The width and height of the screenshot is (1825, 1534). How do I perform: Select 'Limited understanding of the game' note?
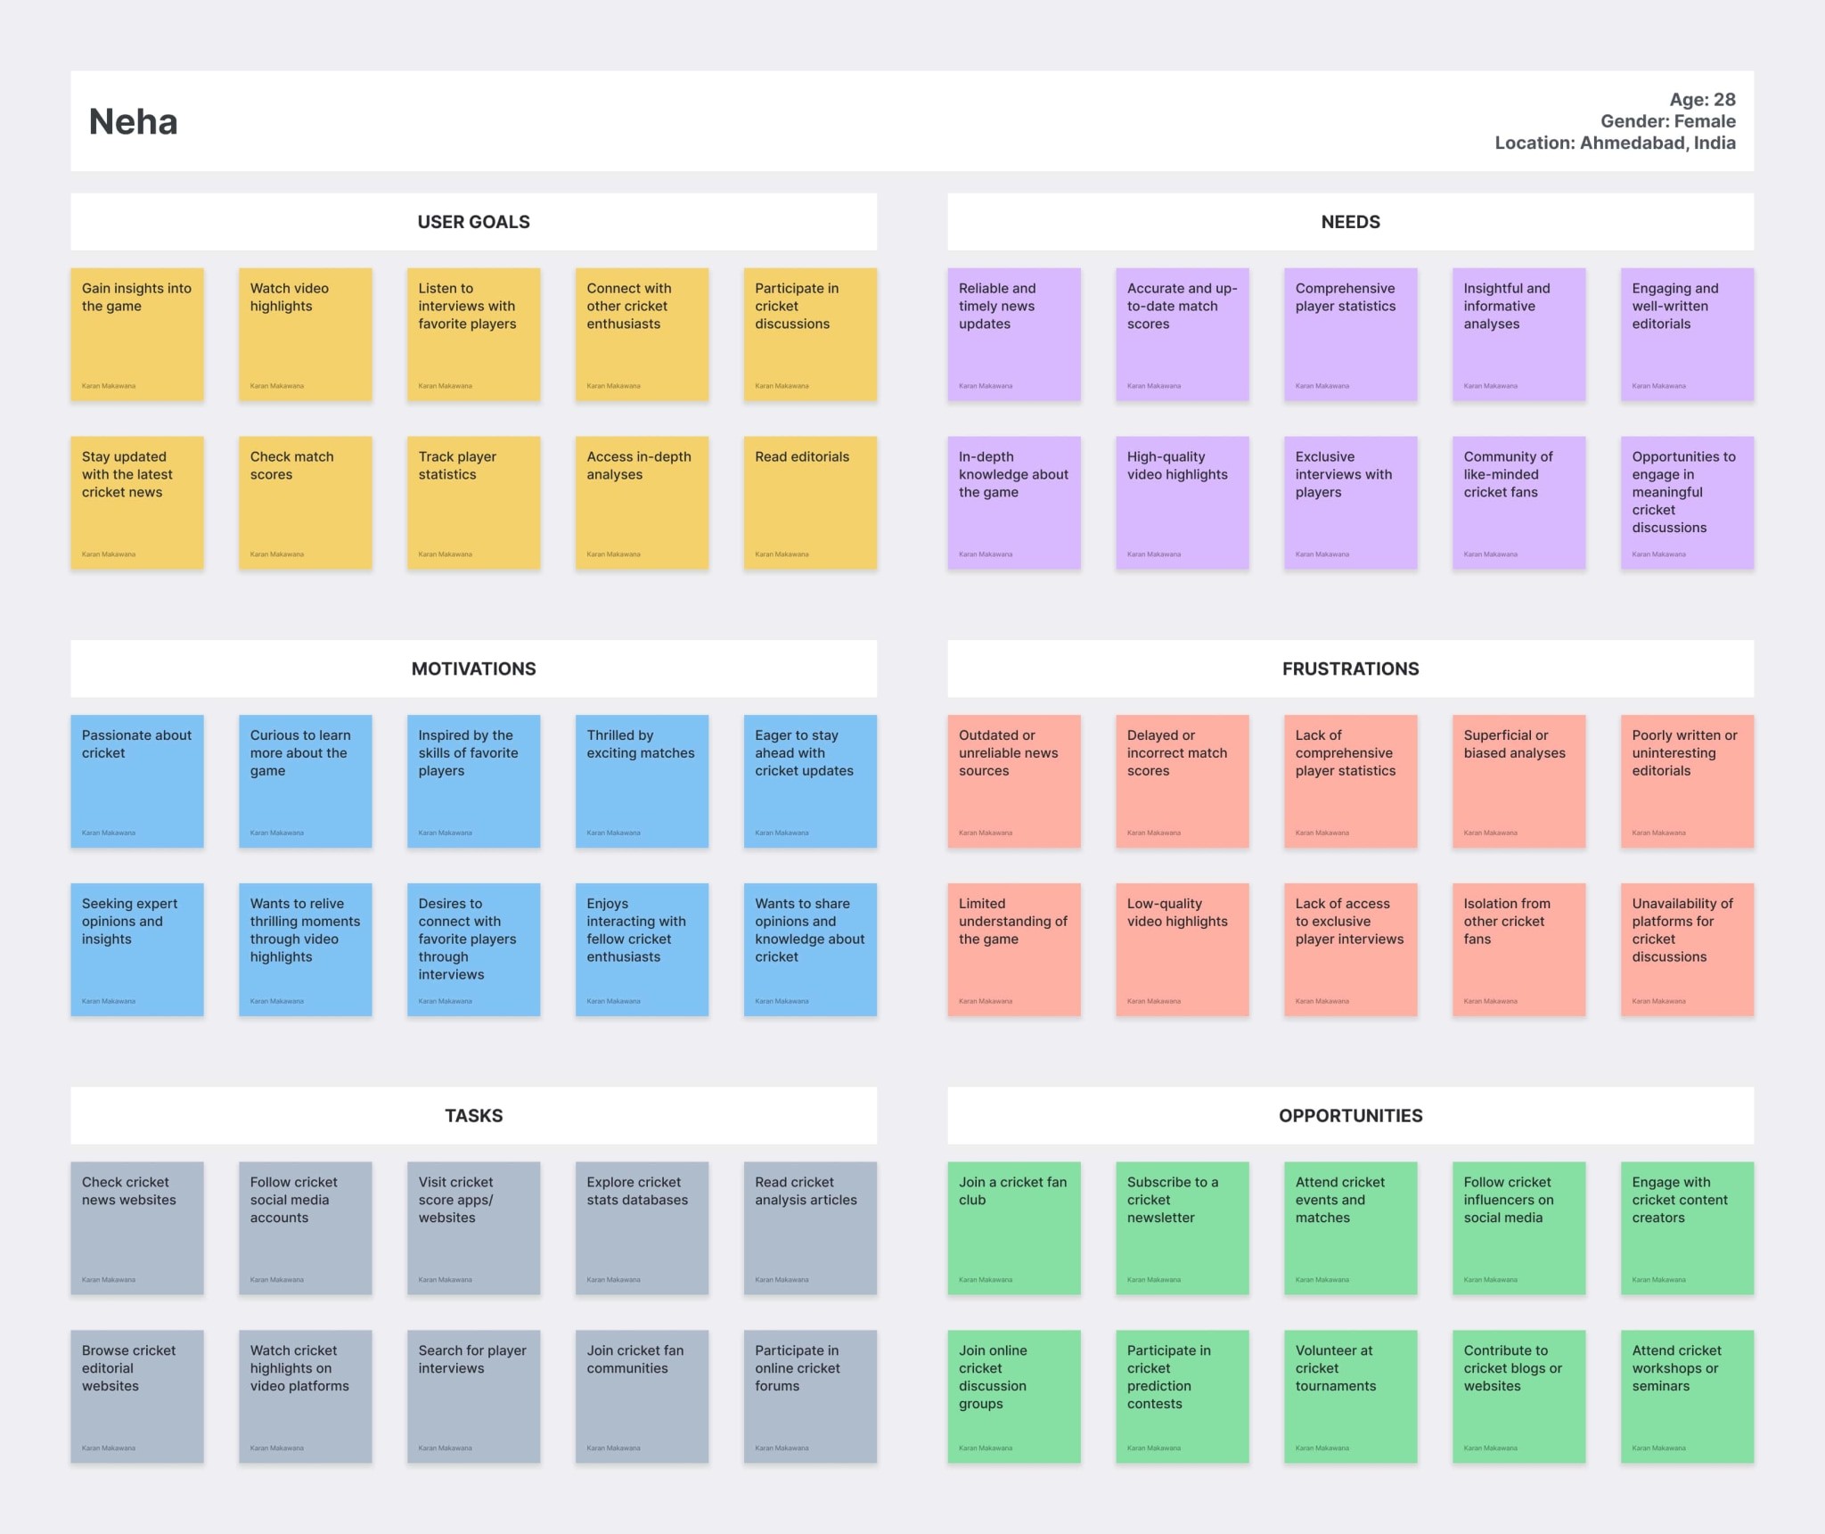click(1014, 949)
